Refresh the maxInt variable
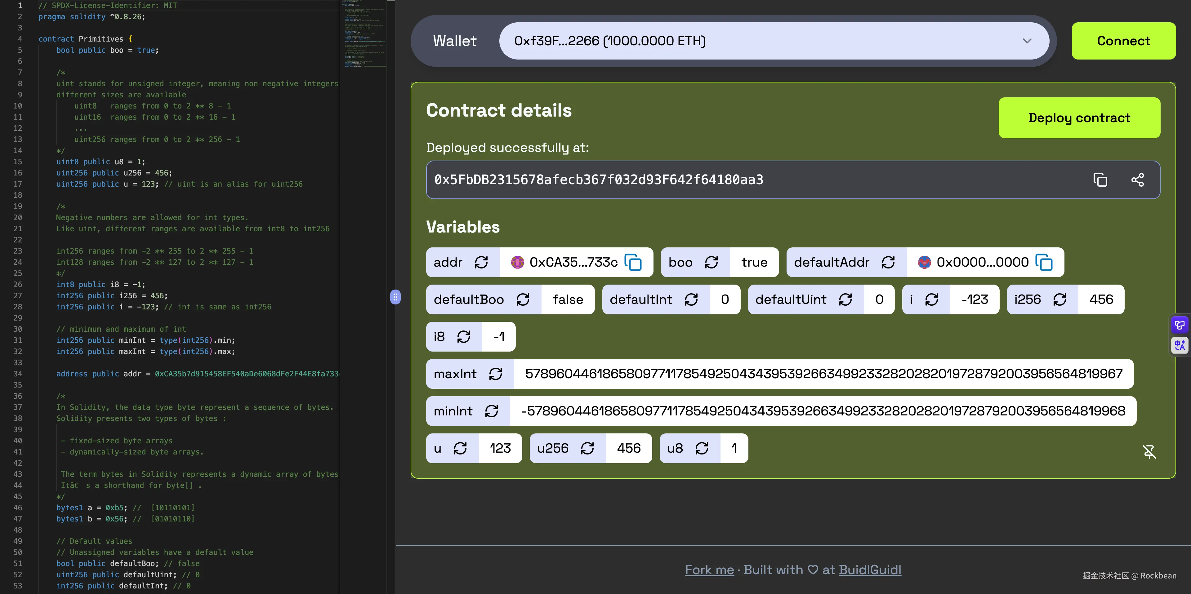 (496, 374)
